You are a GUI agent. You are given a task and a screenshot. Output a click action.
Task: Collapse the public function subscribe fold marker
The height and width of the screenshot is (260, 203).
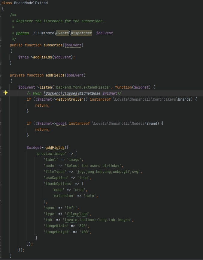[1, 45]
